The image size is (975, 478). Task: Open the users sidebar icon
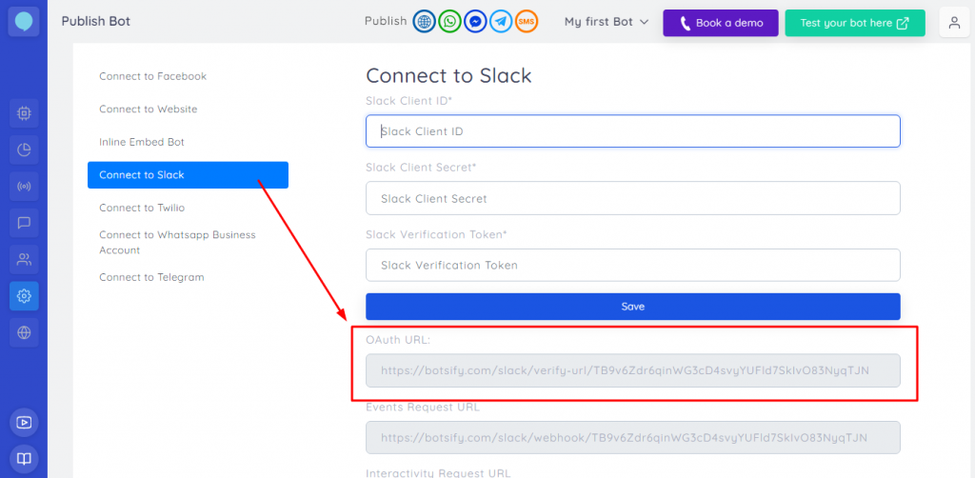point(24,259)
